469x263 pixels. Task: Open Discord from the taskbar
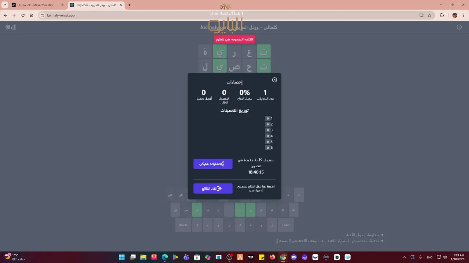(x=293, y=257)
